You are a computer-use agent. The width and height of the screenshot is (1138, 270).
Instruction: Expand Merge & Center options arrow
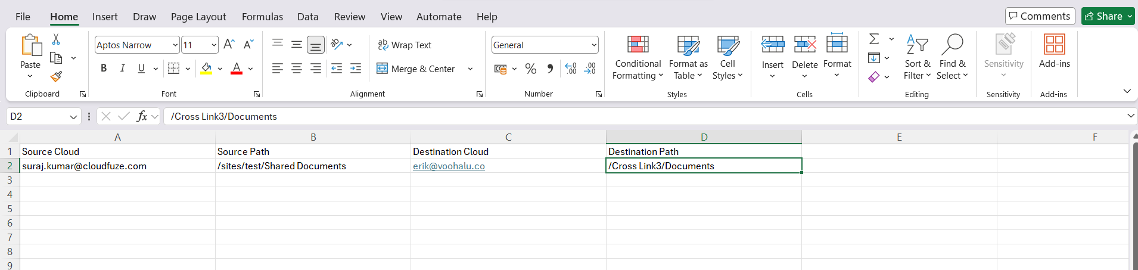tap(470, 69)
